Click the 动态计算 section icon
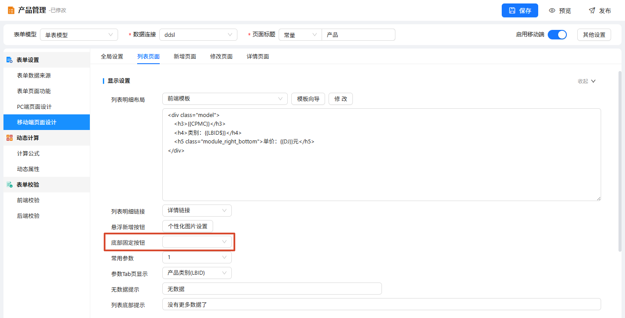 pos(10,138)
